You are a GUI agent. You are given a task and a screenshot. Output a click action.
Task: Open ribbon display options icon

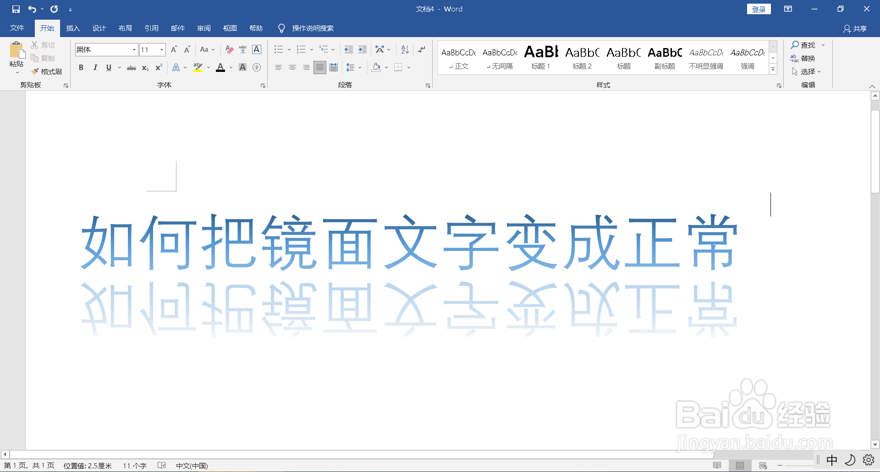(x=788, y=9)
